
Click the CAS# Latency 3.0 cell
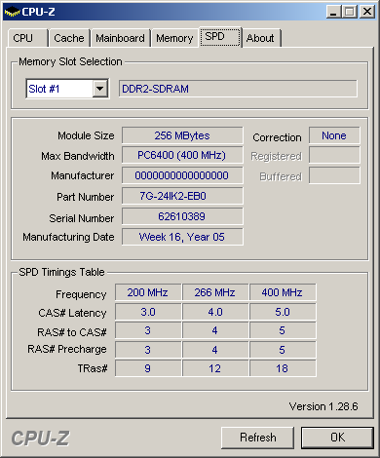pos(148,312)
